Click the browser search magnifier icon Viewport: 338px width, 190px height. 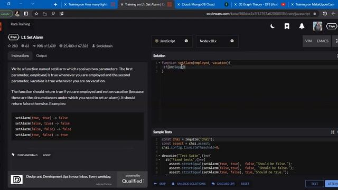(53, 14)
